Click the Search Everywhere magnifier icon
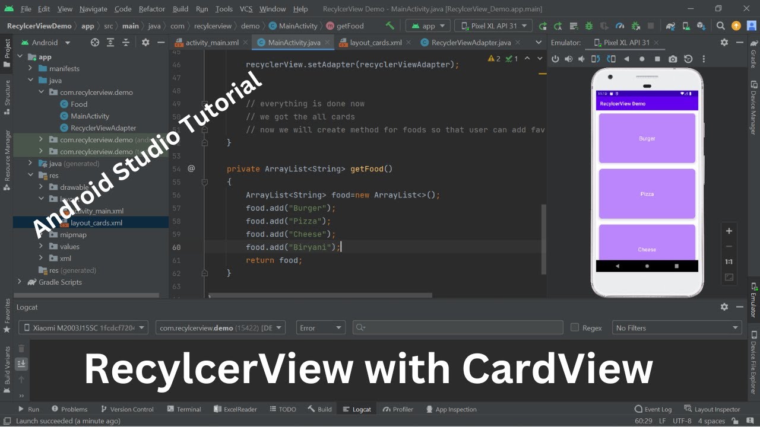Viewport: 760px width, 427px height. pyautogui.click(x=720, y=26)
